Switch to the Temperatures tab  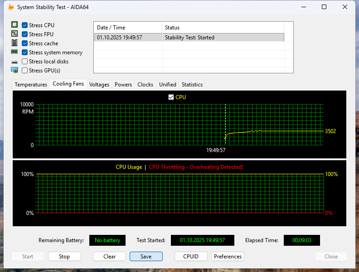[31, 85]
